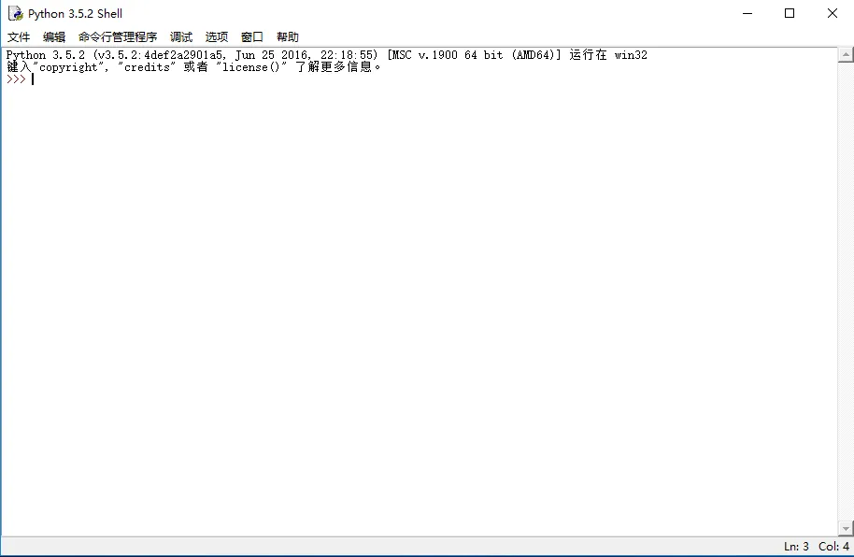
Task: Open the 命令行管理程序 menu
Action: point(118,37)
